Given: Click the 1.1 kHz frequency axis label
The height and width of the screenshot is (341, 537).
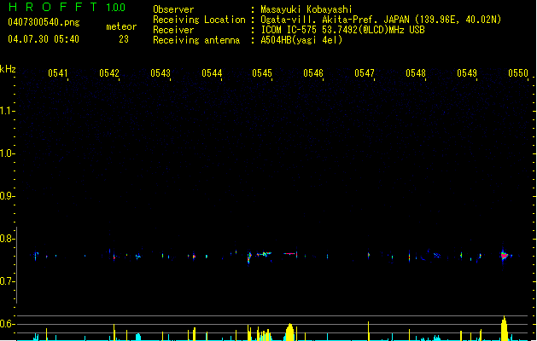Looking at the screenshot, I should [x=7, y=111].
